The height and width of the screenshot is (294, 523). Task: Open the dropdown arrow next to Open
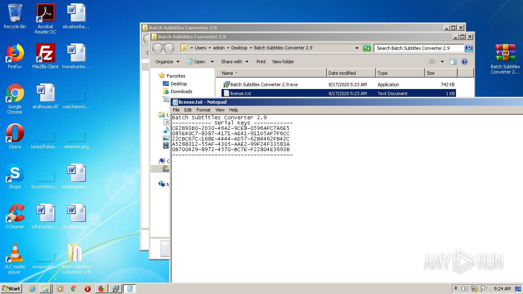[x=212, y=62]
